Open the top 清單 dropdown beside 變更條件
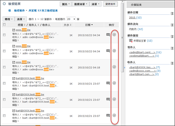This screenshot has height=126, width=175. 96,4
